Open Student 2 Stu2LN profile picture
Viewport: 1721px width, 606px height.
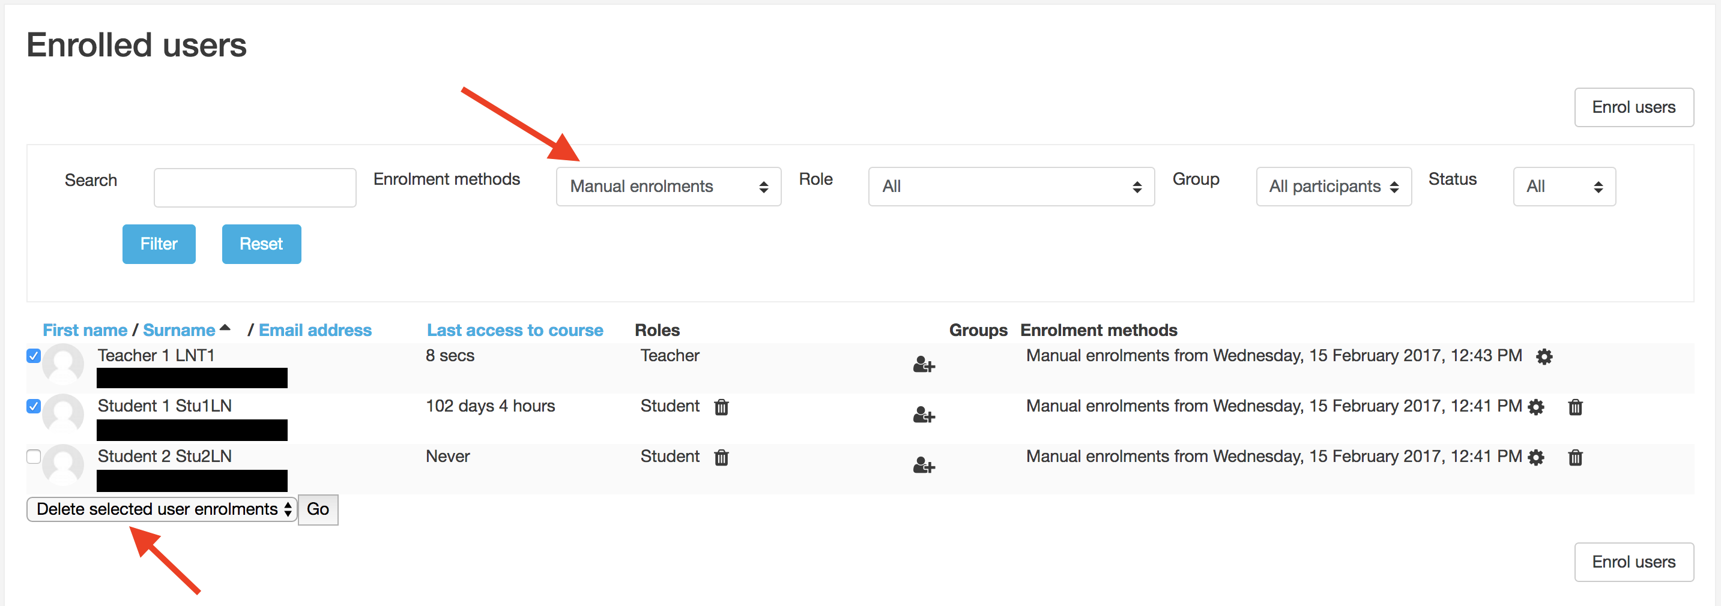[x=64, y=464]
